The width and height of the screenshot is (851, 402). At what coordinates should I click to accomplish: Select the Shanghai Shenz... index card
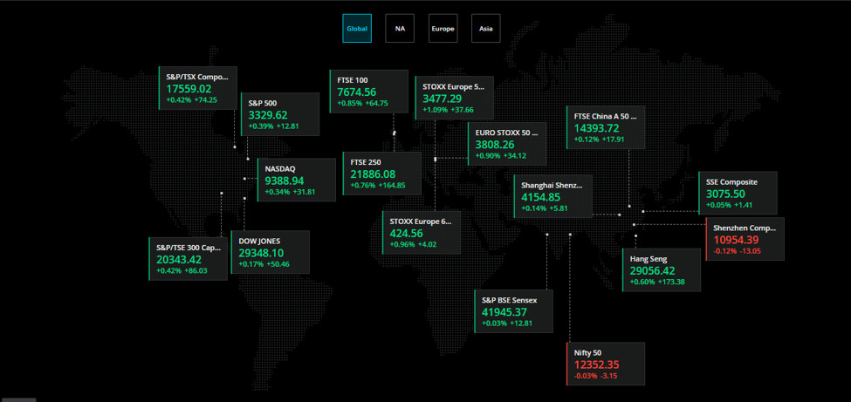(x=552, y=196)
